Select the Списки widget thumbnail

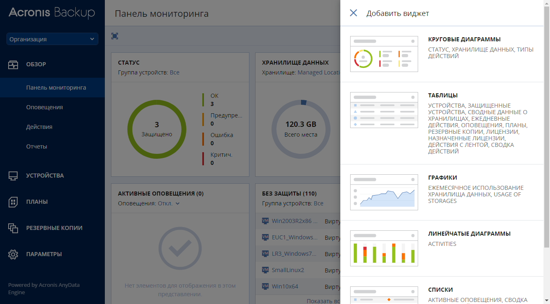tap(384, 295)
